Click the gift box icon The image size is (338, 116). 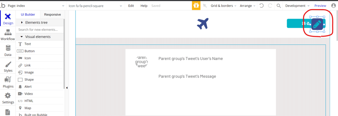point(196,6)
